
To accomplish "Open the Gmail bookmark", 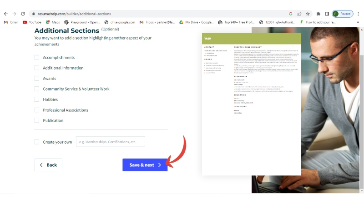I will tap(11, 22).
